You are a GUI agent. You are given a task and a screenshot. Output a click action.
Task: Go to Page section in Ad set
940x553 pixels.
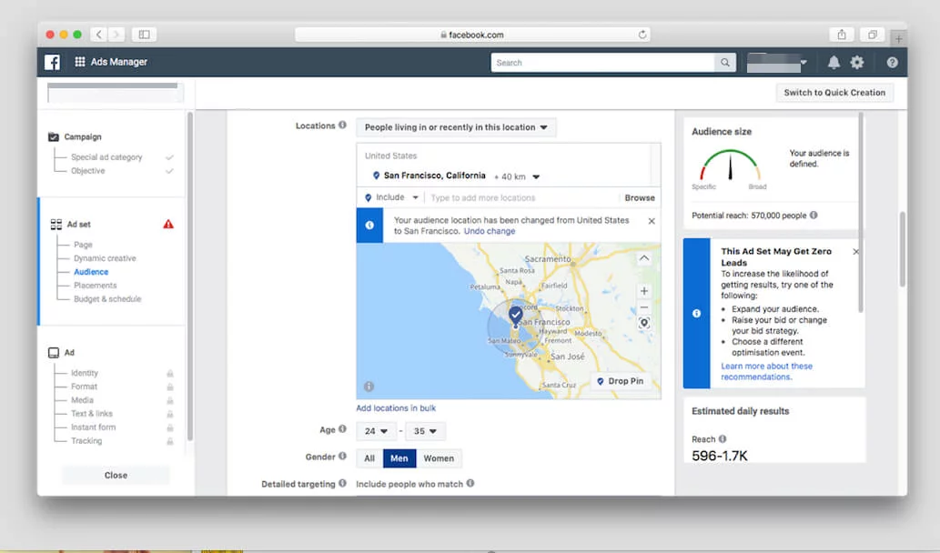click(x=84, y=245)
